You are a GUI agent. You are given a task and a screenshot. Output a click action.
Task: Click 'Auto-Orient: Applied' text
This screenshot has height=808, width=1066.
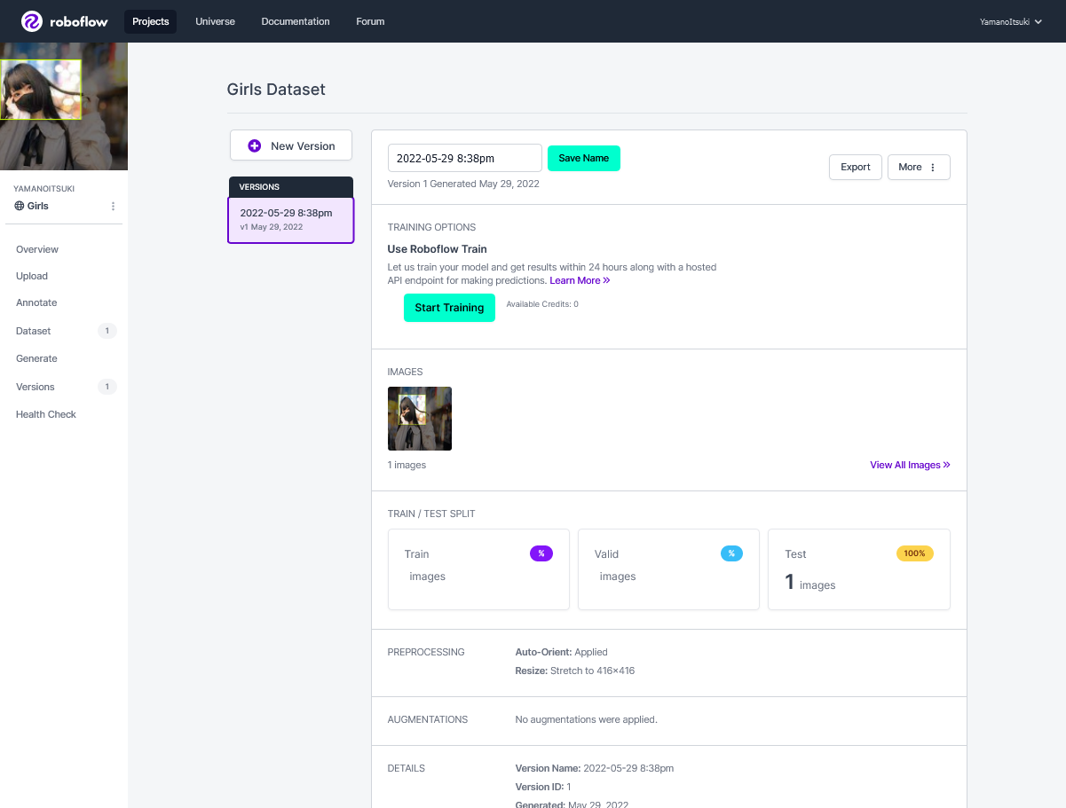click(562, 652)
